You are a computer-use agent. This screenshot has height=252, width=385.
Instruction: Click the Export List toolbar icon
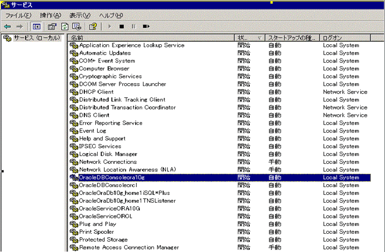77,27
